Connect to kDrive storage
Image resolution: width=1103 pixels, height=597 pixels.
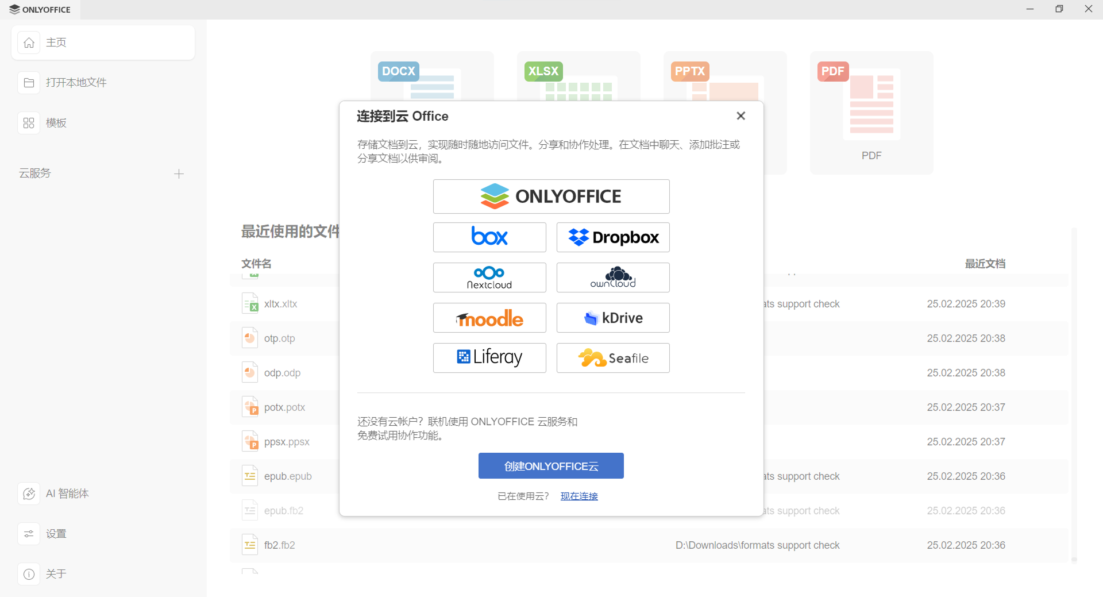pos(612,317)
